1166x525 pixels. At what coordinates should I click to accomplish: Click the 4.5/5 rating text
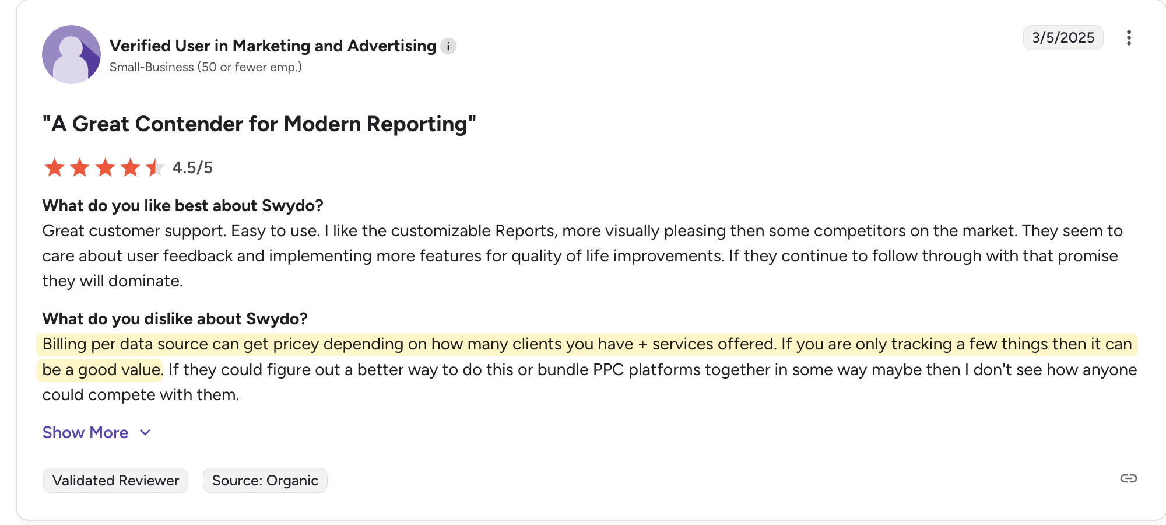tap(192, 168)
